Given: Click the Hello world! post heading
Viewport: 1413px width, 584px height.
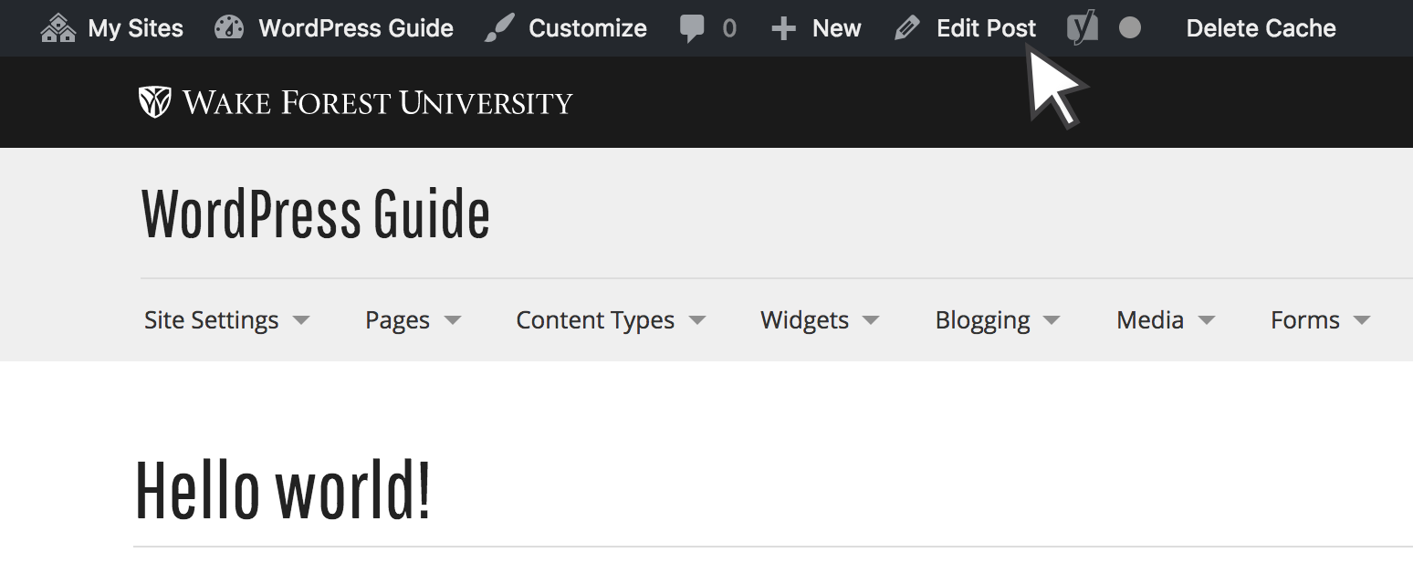Looking at the screenshot, I should [x=283, y=490].
